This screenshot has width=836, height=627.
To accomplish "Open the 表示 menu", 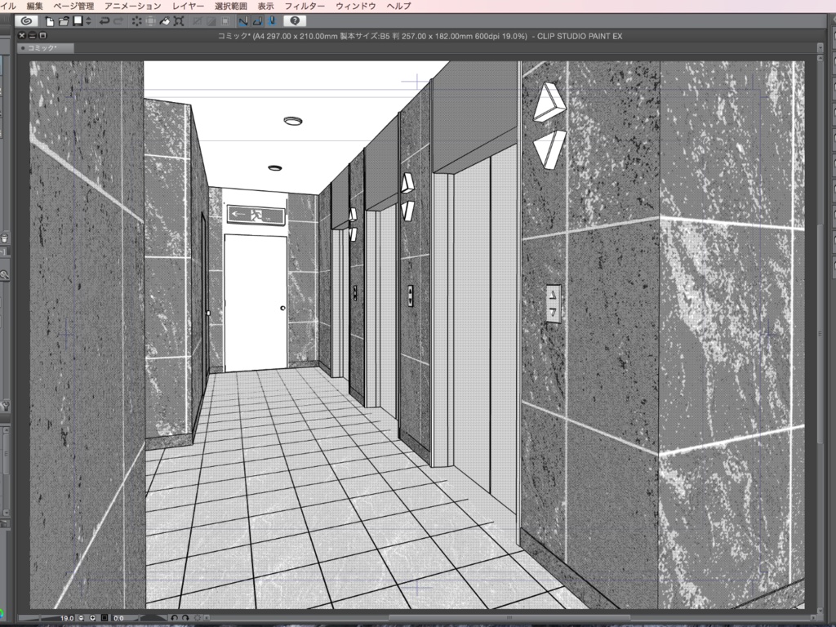I will pyautogui.click(x=265, y=6).
